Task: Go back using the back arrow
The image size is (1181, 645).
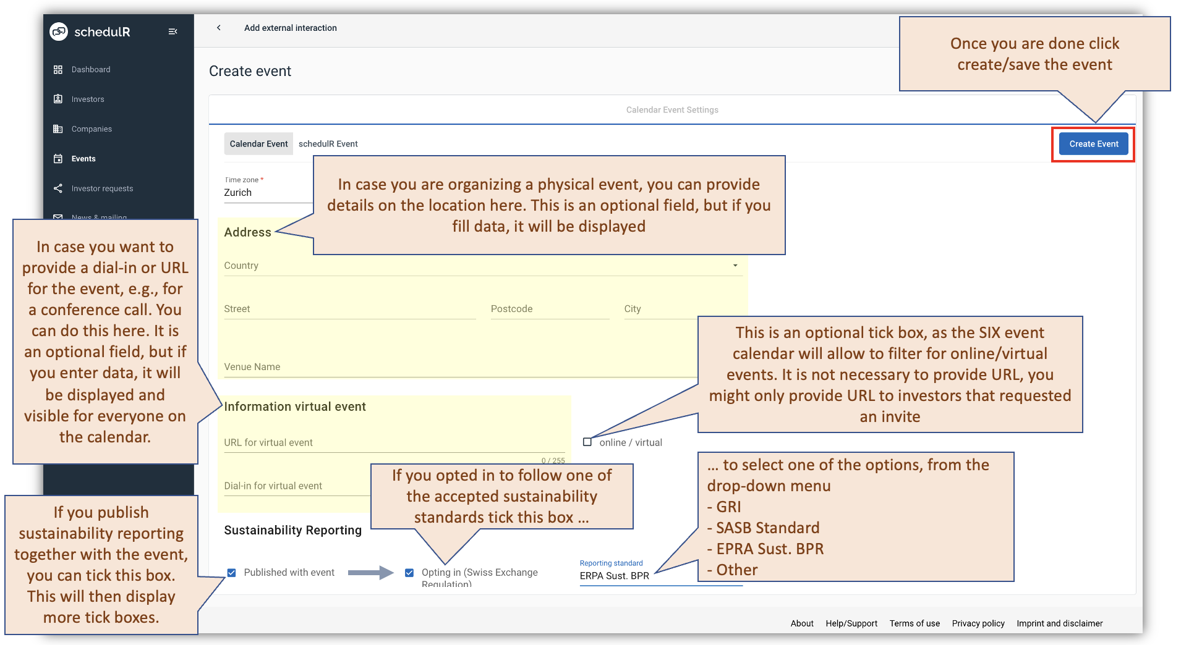Action: click(x=218, y=28)
